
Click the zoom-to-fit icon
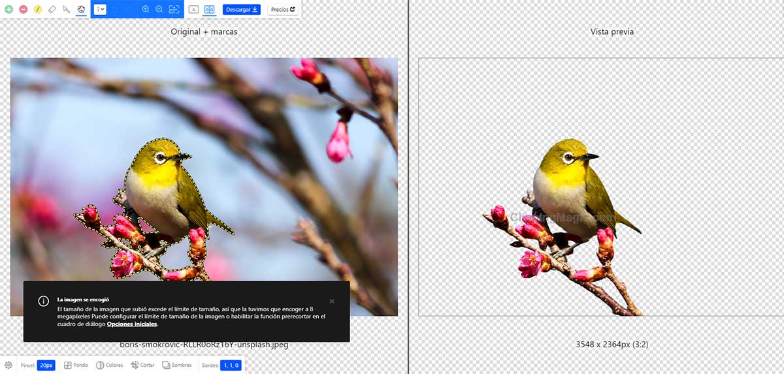point(173,10)
